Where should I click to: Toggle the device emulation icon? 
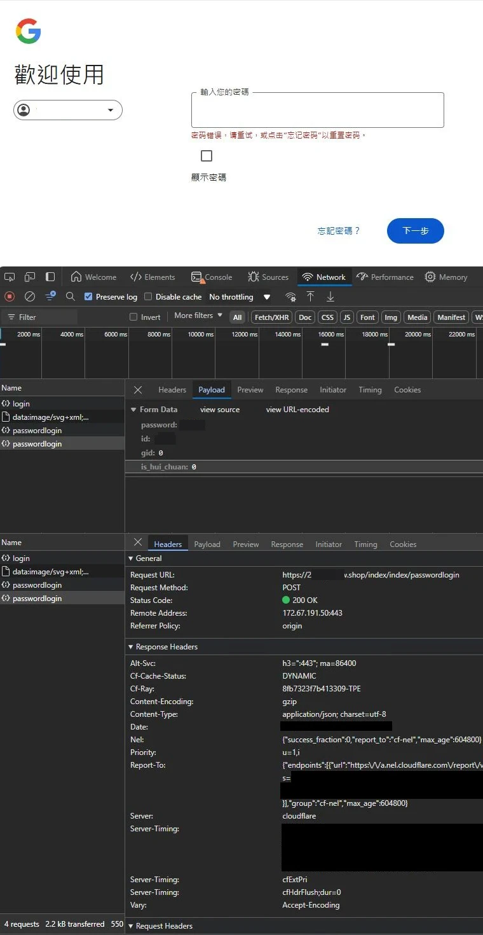pyautogui.click(x=30, y=277)
